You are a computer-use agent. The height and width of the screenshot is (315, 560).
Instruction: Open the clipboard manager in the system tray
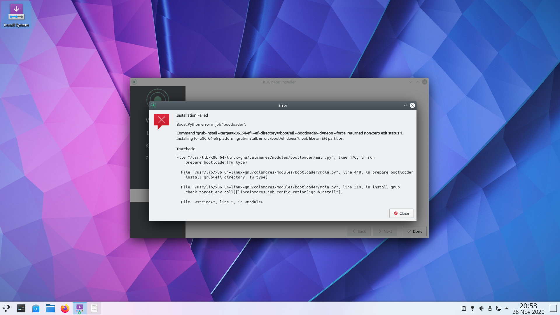[463, 308]
